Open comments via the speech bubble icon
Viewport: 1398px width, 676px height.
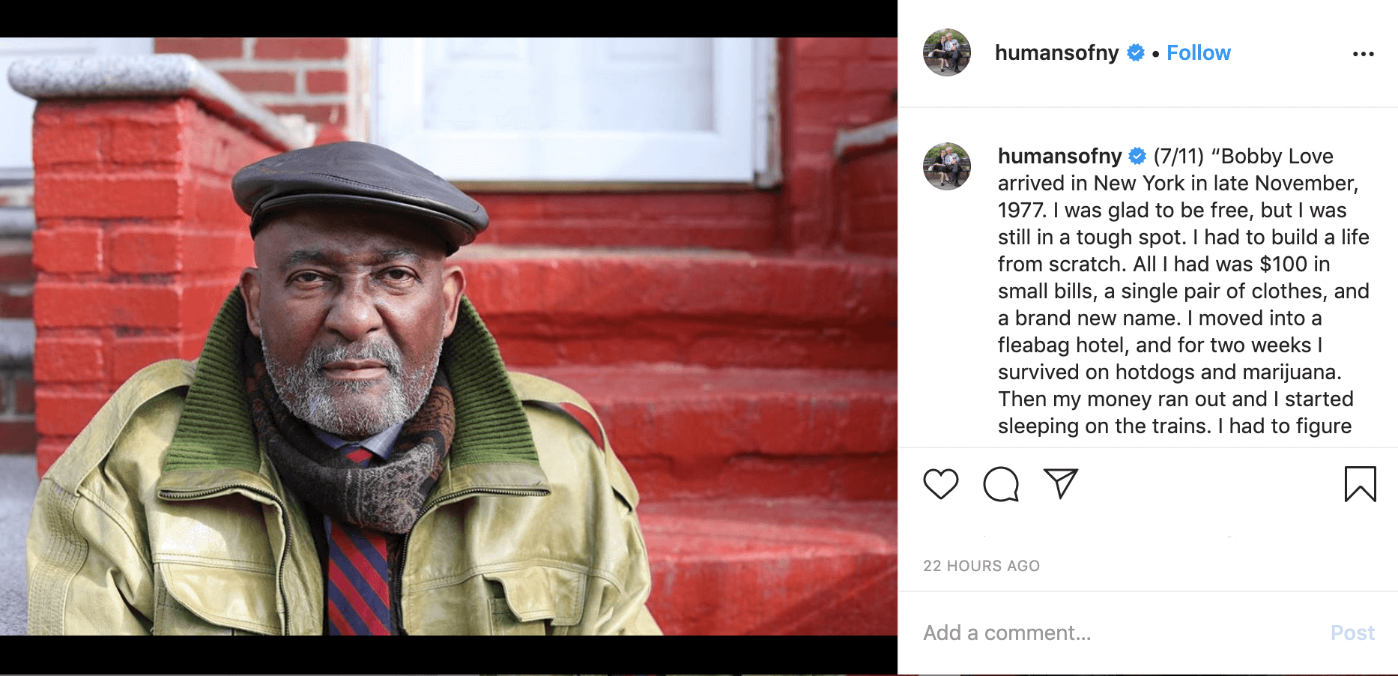coord(1001,484)
